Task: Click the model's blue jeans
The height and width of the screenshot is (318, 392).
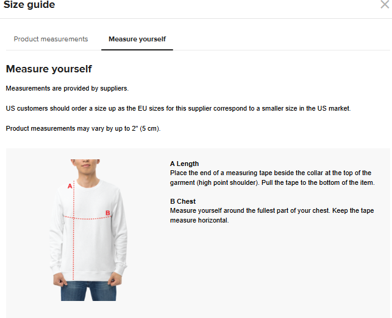Action: [x=88, y=291]
